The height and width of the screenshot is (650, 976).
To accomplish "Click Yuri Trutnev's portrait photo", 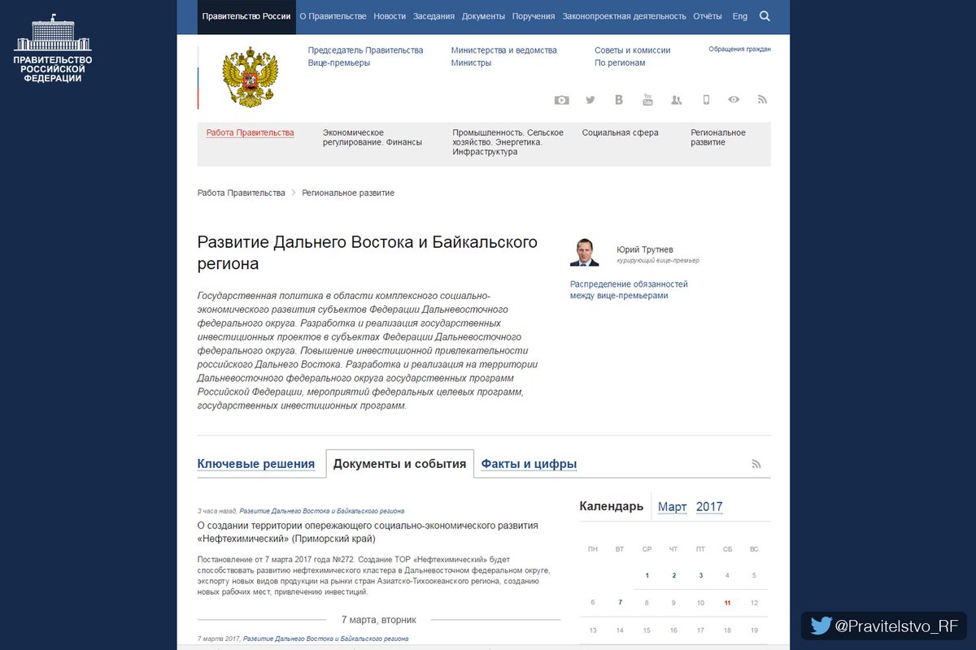I will 584,252.
